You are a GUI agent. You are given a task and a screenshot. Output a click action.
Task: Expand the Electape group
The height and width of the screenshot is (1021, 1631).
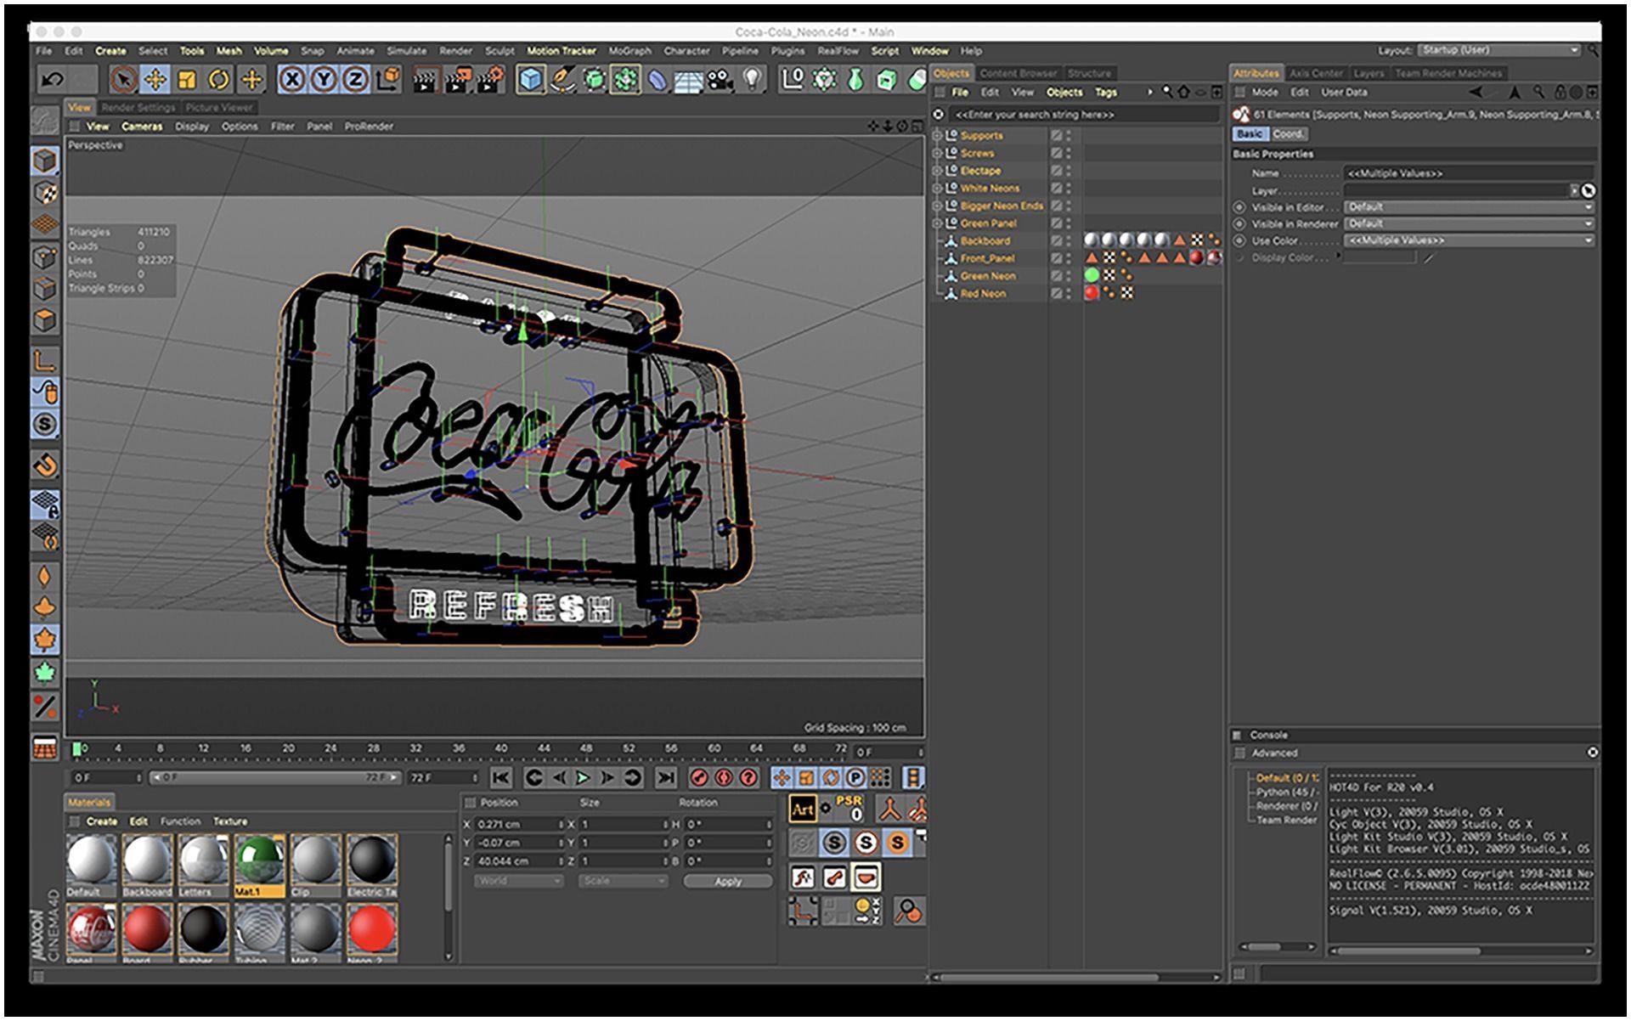(x=938, y=171)
